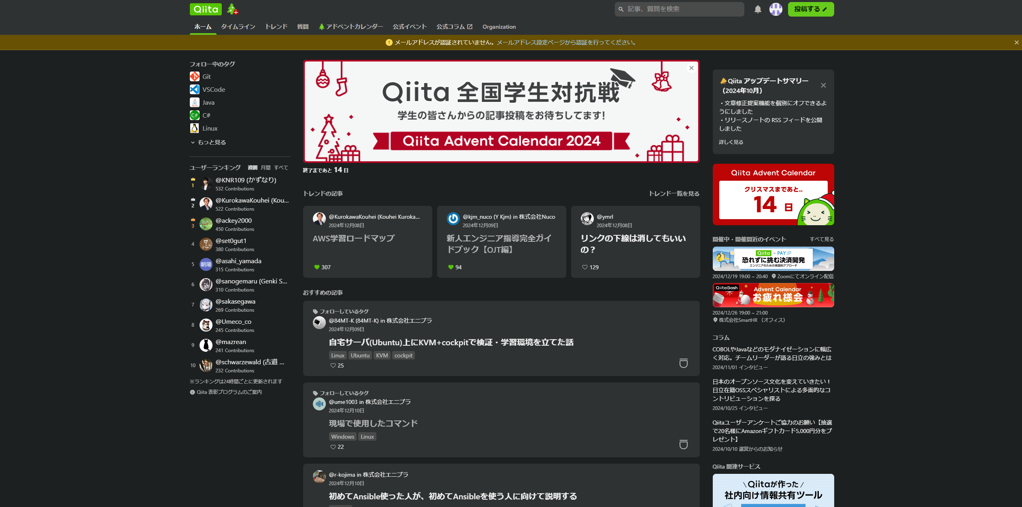Image resolution: width=1022 pixels, height=507 pixels.
Task: Dismiss the Qiita update summary card
Action: pos(823,85)
